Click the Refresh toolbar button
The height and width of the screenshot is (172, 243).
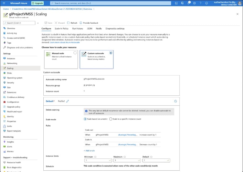point(72,23)
